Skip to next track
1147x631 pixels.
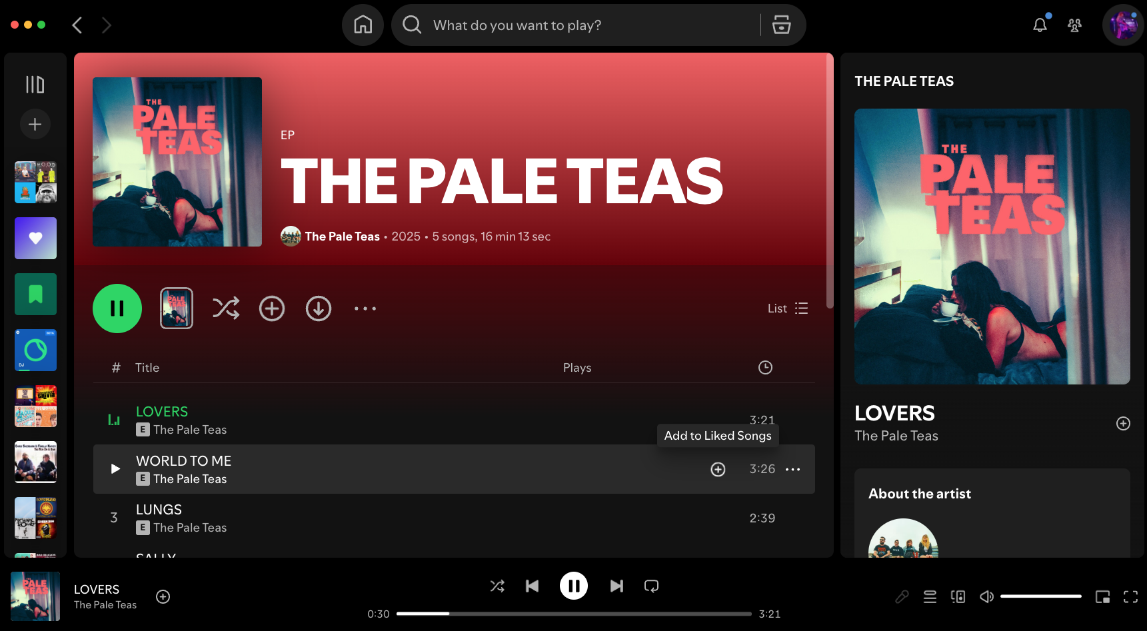point(616,586)
